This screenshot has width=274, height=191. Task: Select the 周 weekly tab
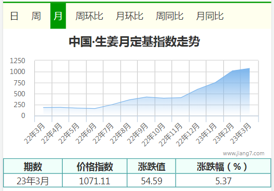(x=36, y=16)
